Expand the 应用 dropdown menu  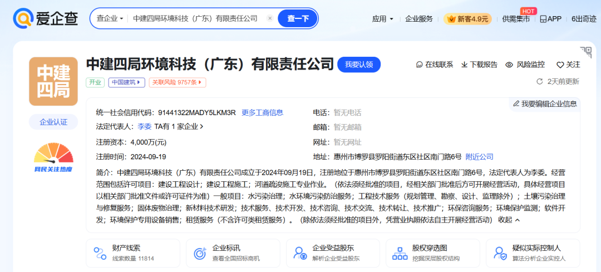click(x=382, y=19)
